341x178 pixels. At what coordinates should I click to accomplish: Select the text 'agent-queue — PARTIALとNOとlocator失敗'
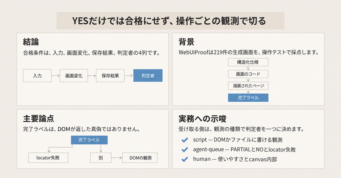(244, 150)
